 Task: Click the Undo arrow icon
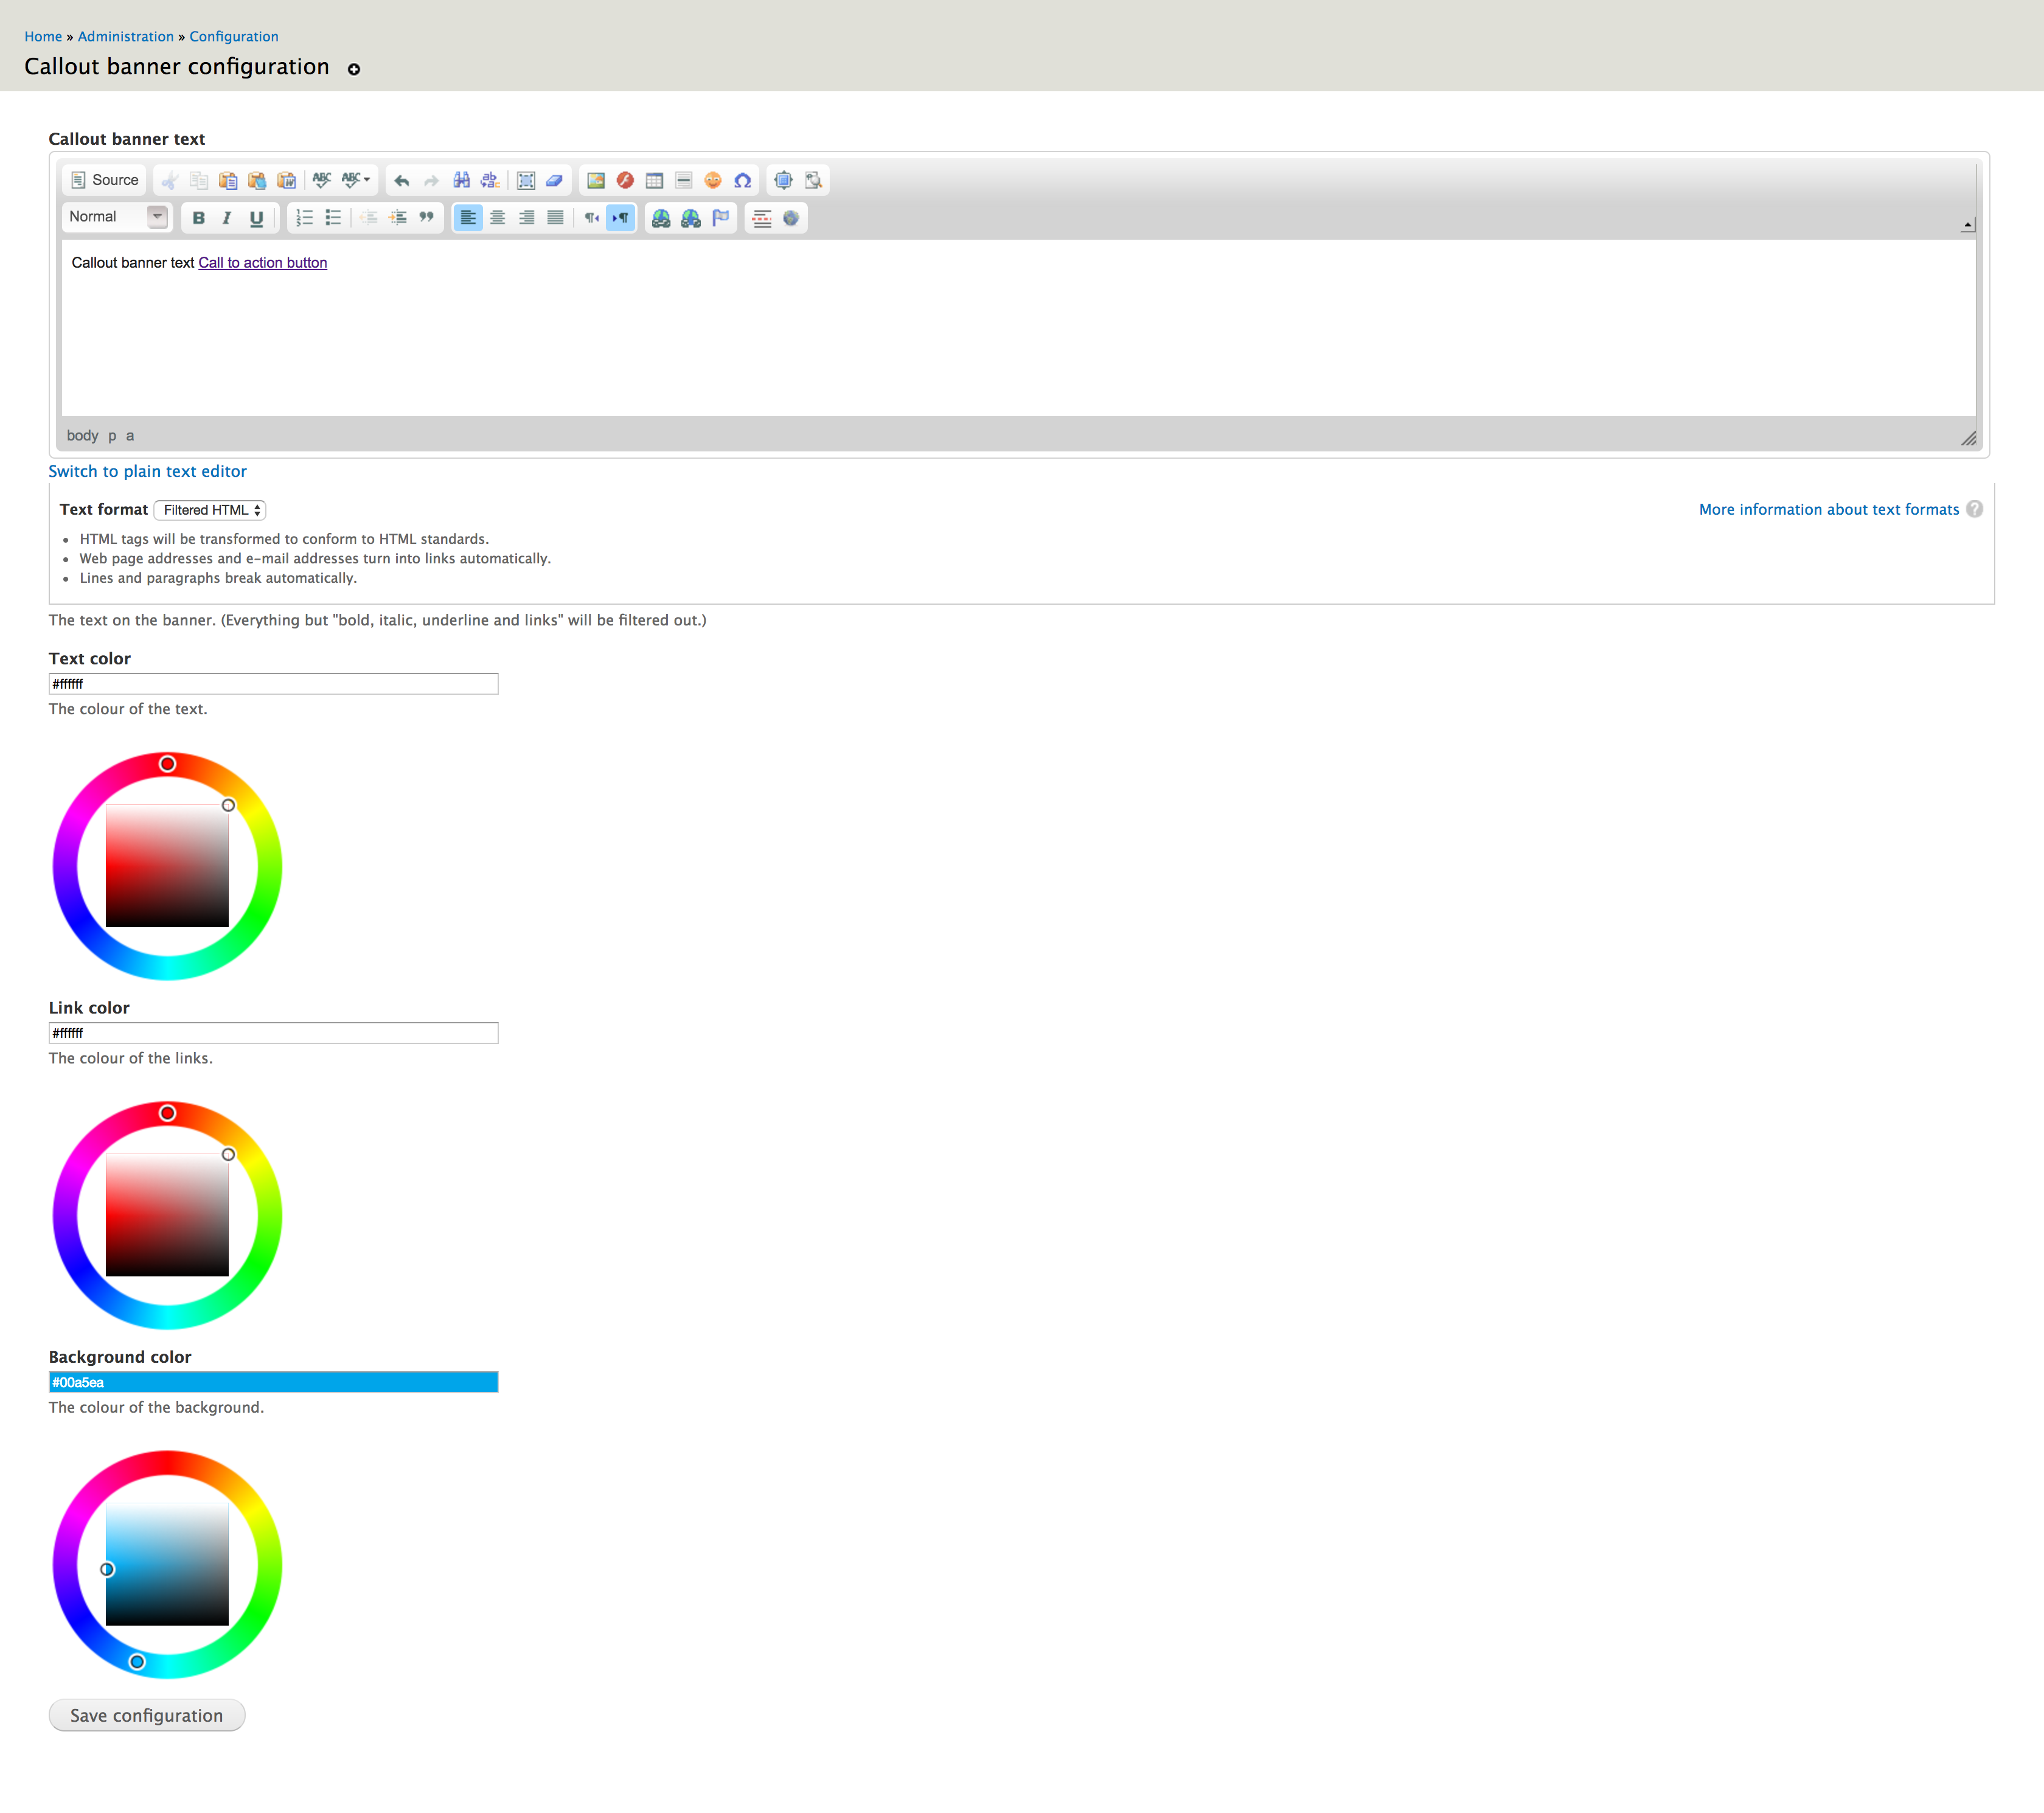tap(402, 180)
